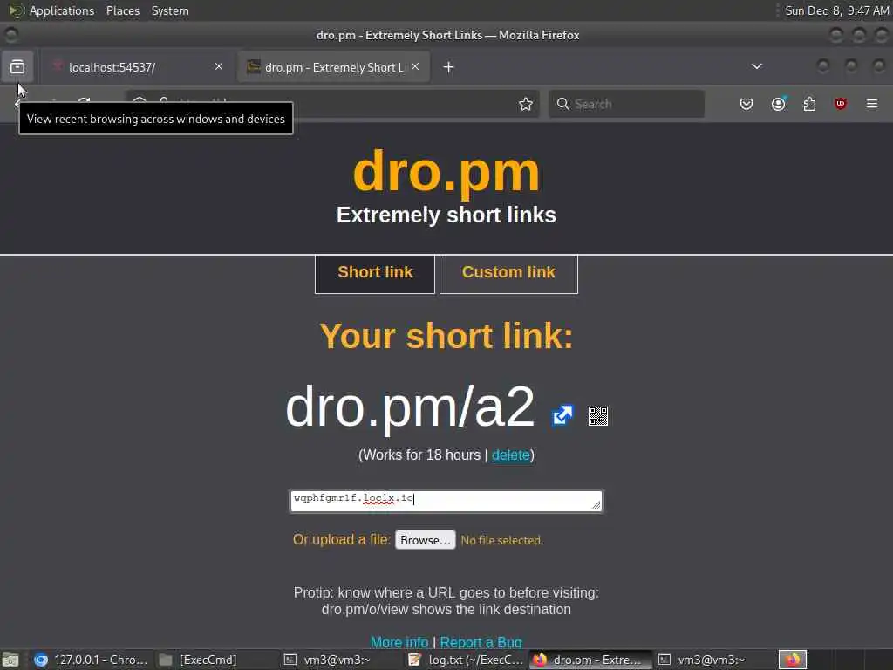Click the No file selected text
The height and width of the screenshot is (670, 893).
[x=501, y=540]
